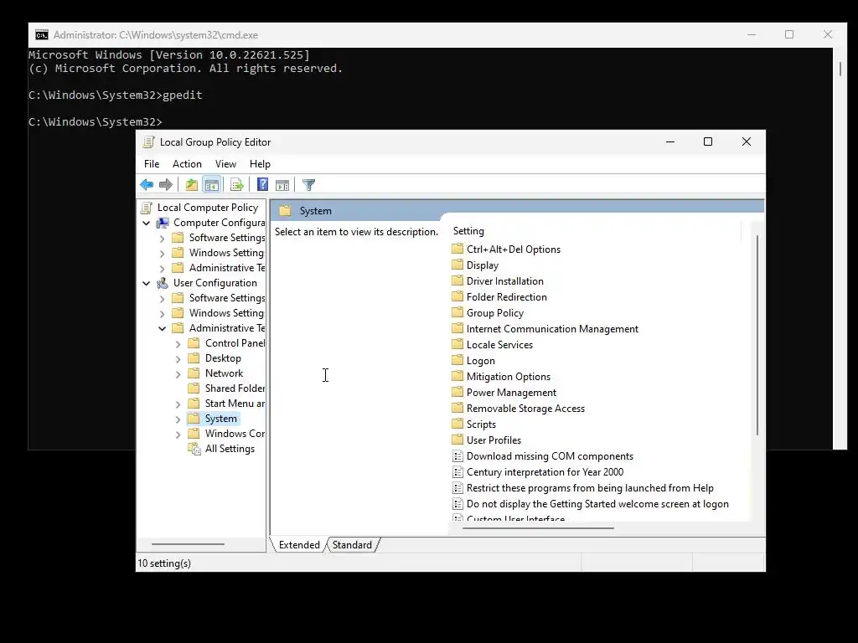Screen dimensions: 858x643
Task: Maximize the cmd.exe window
Action: point(789,34)
